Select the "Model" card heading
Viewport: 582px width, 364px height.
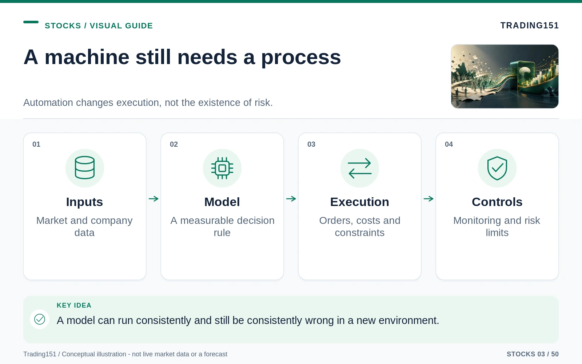click(222, 202)
